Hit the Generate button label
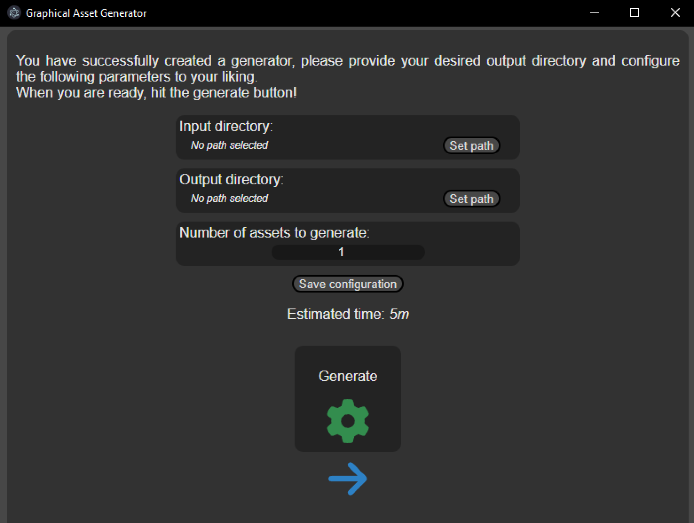694x523 pixels. (348, 376)
